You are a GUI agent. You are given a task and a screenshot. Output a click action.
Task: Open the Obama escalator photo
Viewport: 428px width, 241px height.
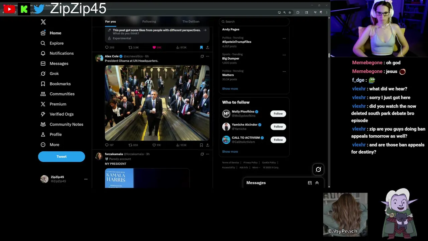pos(157,103)
